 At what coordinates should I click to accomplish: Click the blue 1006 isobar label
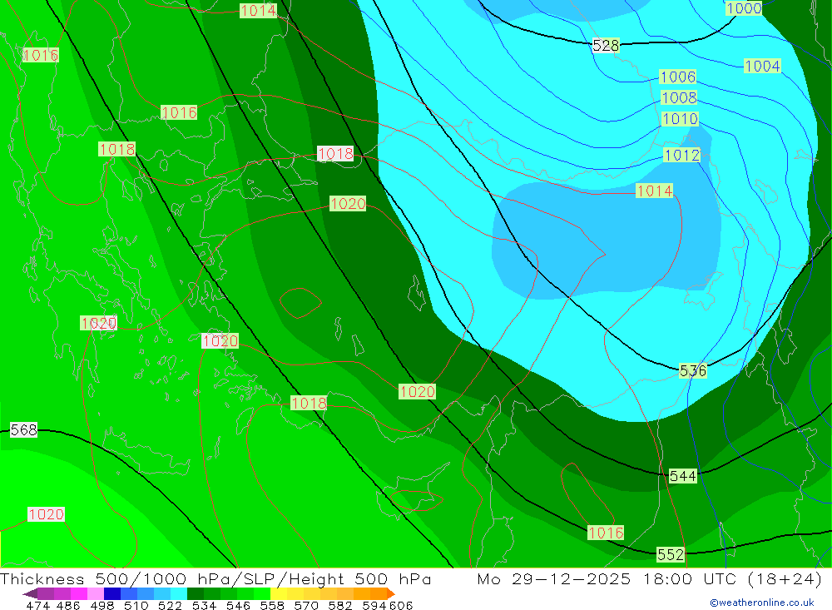click(x=677, y=77)
